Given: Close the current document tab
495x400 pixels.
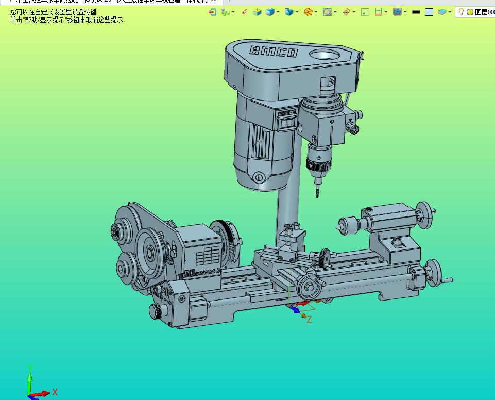Looking at the screenshot, I should pos(213,2).
